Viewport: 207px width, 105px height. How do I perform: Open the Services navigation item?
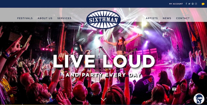point(64,18)
